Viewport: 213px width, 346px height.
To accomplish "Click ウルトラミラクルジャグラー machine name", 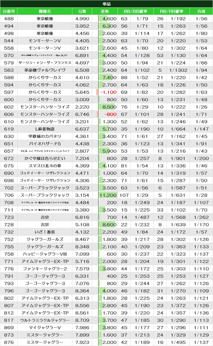I will [x=45, y=320].
